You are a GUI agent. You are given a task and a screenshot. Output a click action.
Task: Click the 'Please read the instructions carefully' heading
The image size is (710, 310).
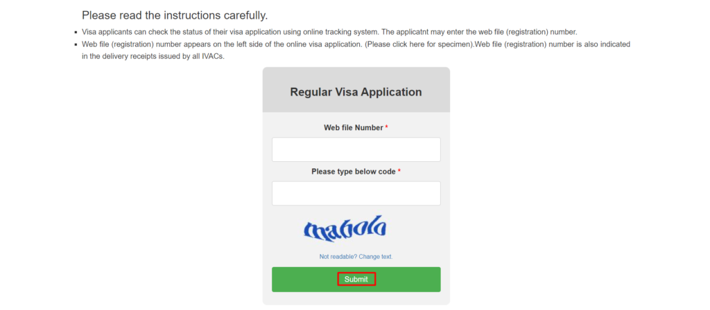click(175, 15)
